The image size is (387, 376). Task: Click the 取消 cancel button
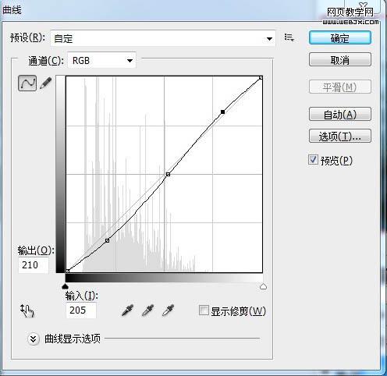[340, 60]
